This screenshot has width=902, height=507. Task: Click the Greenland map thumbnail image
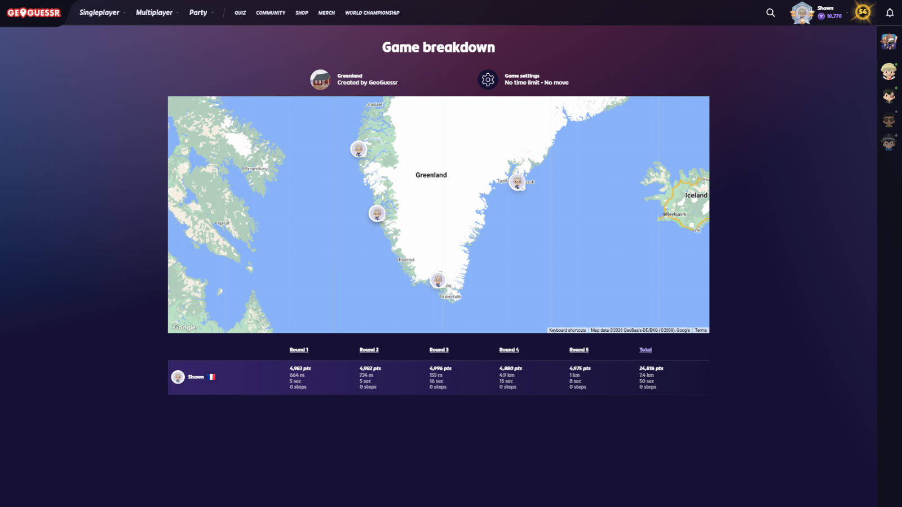(320, 79)
